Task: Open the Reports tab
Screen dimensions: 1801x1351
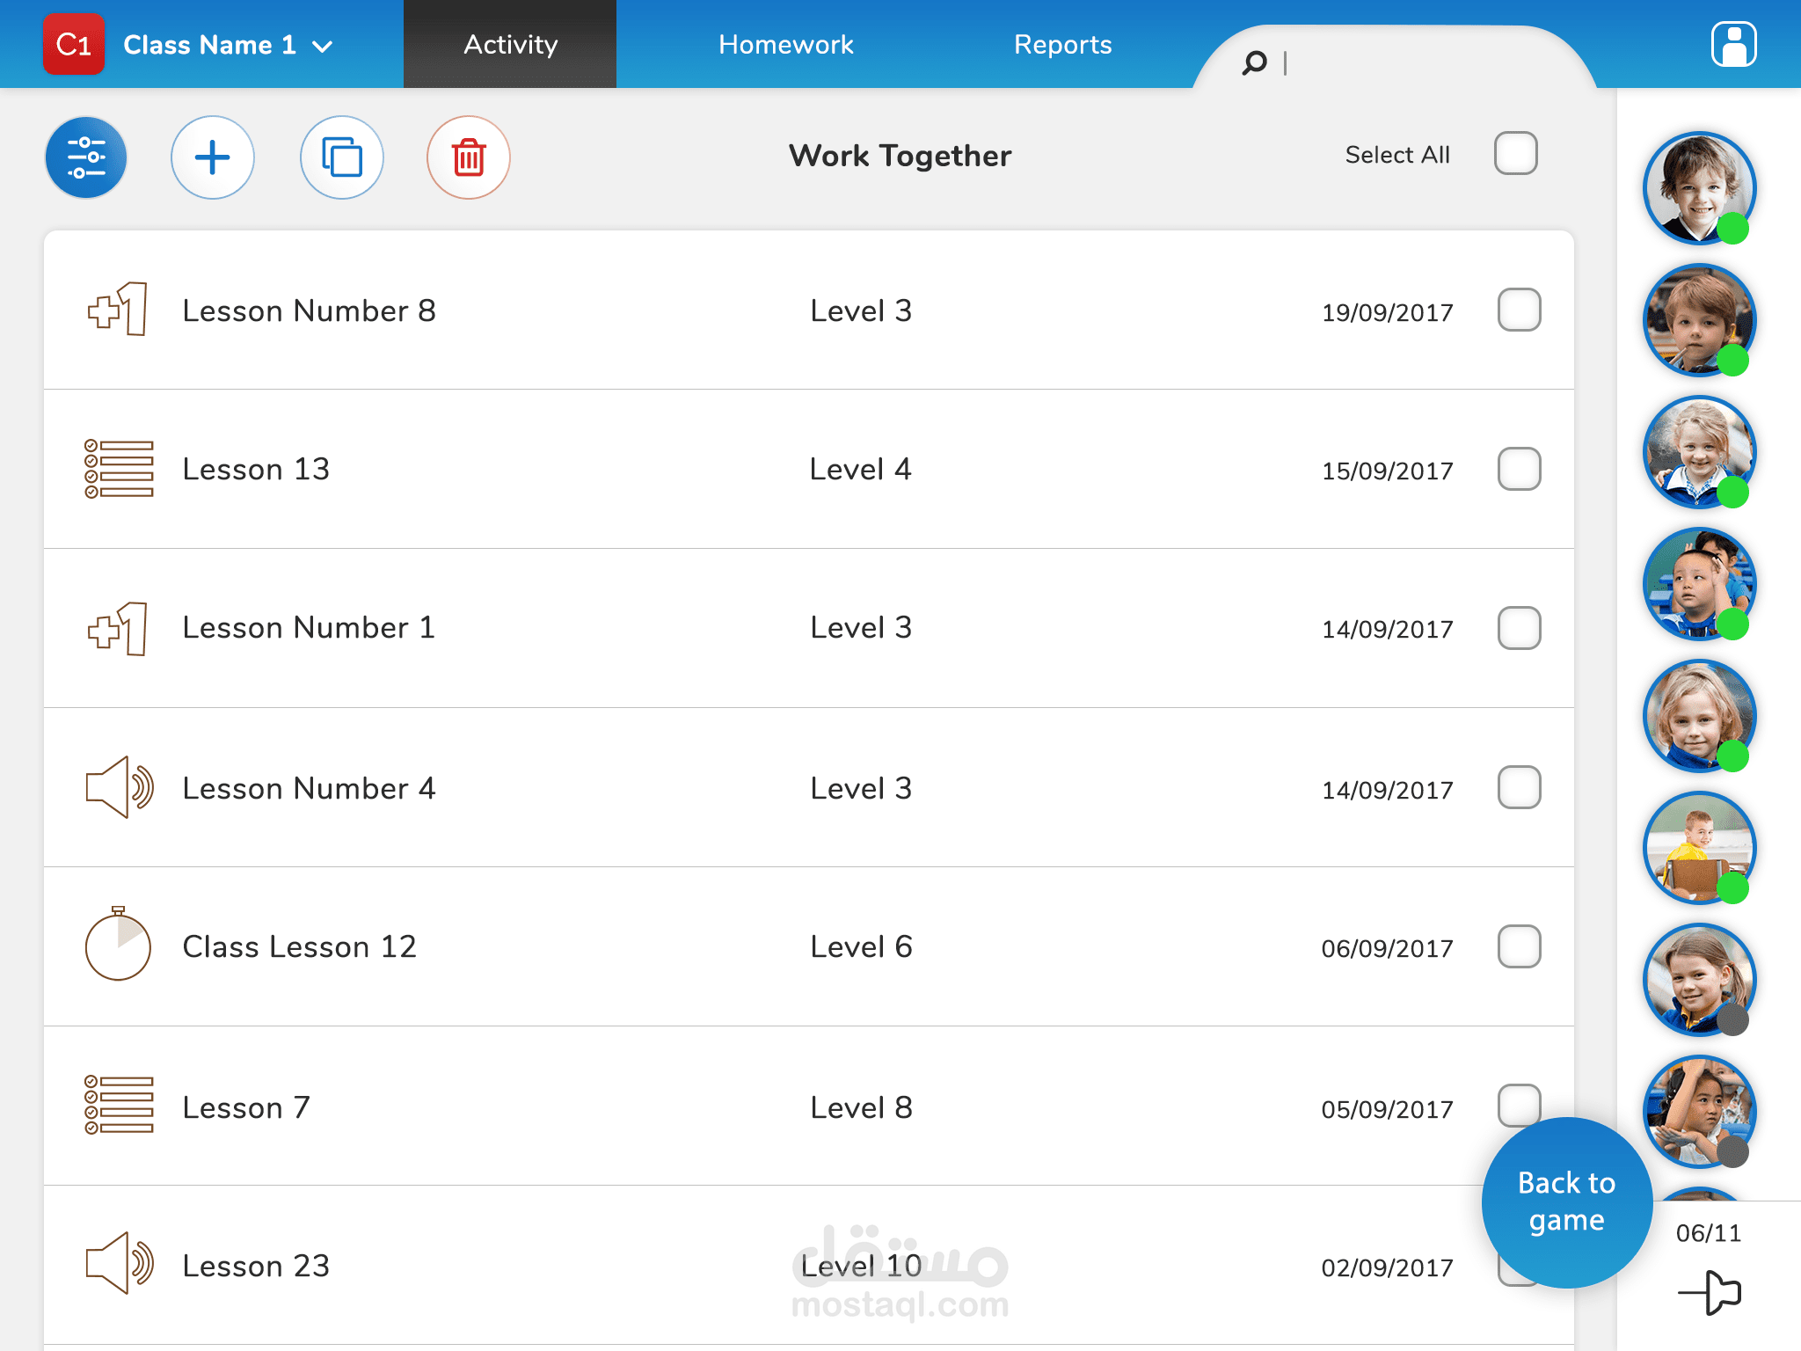Action: [x=1062, y=45]
